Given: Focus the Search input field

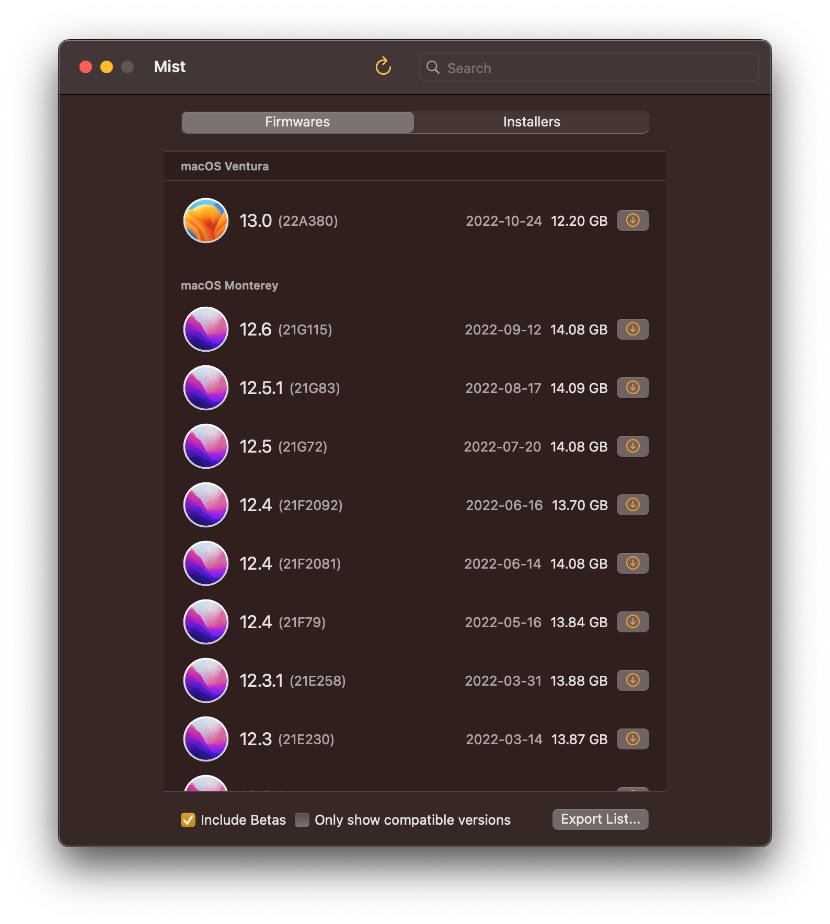Looking at the screenshot, I should click(589, 67).
